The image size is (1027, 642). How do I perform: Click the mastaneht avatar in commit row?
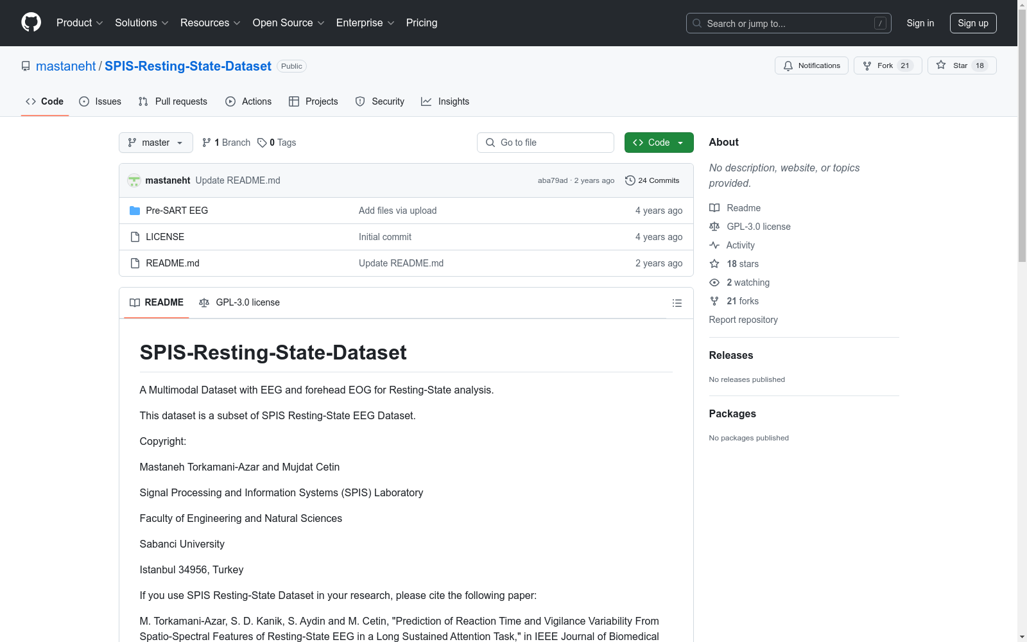pyautogui.click(x=134, y=180)
